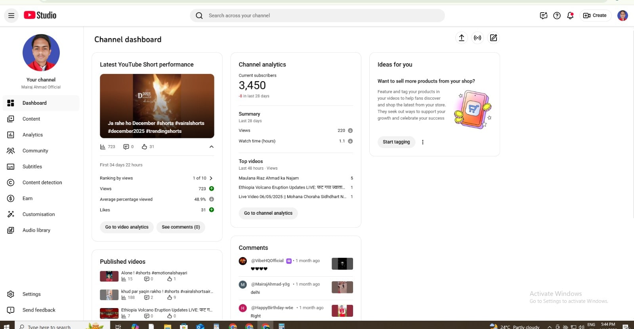Open the Alone ! #shorts video thumbnail
This screenshot has width=634, height=329.
point(109,276)
